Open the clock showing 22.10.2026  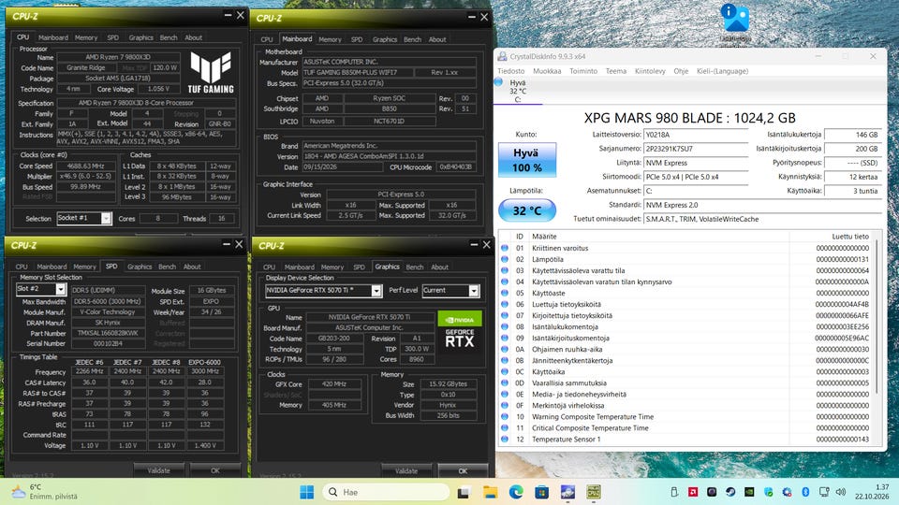[872, 492]
